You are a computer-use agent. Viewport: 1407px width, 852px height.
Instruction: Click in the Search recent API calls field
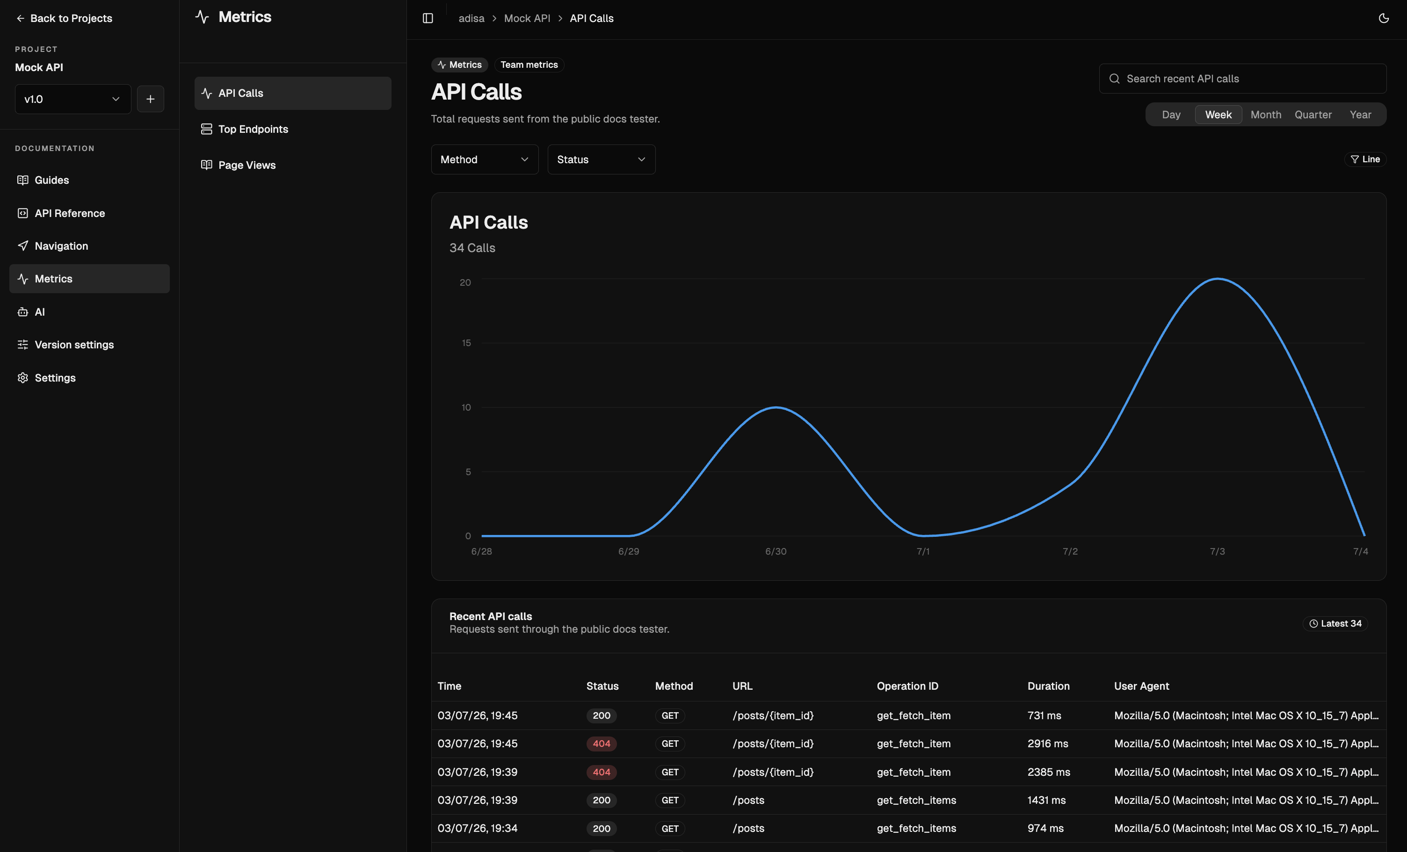point(1242,79)
